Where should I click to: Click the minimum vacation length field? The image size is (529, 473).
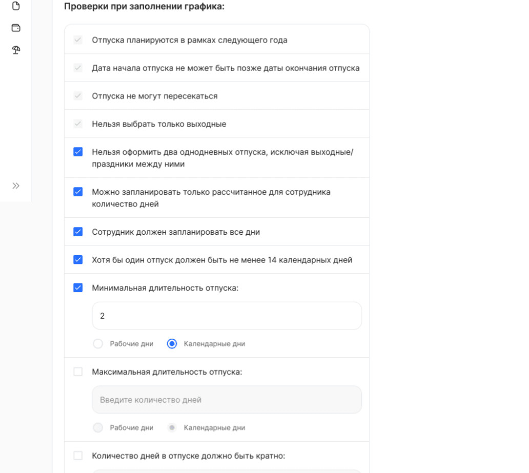click(227, 316)
